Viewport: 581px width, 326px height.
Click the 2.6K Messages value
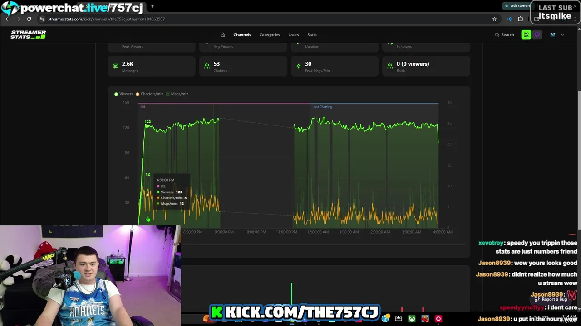(128, 64)
